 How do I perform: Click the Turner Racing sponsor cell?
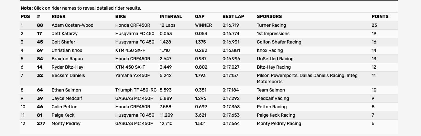pyautogui.click(x=271, y=25)
